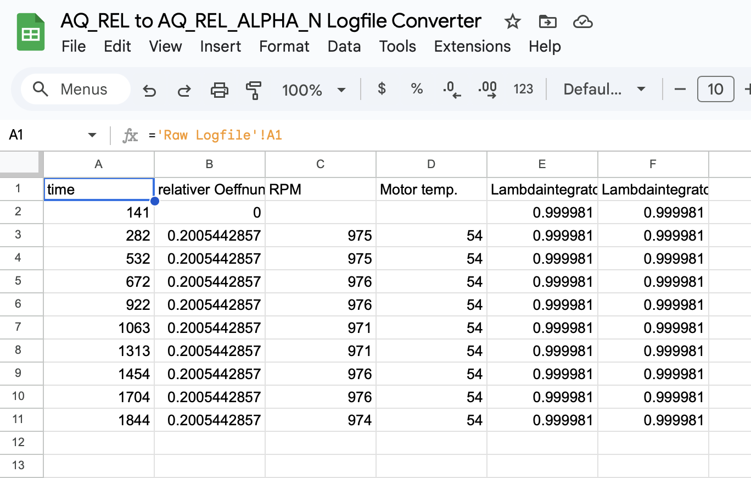Image resolution: width=751 pixels, height=478 pixels.
Task: Click the time value 532
Action: pos(99,259)
